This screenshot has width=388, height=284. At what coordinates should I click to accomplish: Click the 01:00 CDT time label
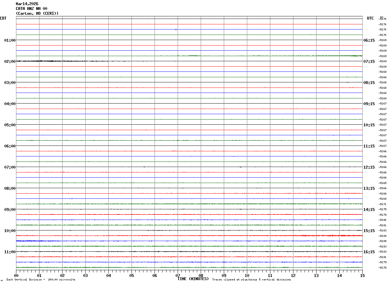click(10, 40)
